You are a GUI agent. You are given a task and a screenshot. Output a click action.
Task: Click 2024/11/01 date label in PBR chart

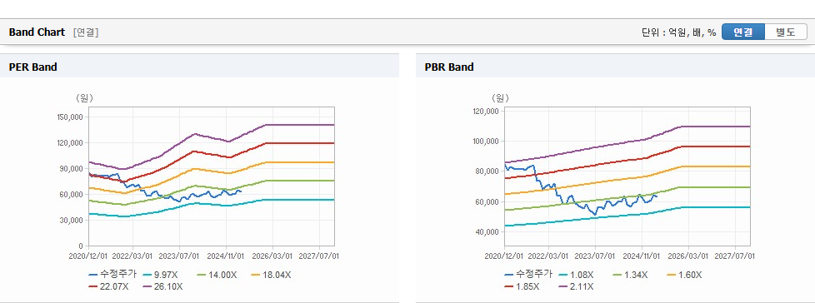coord(642,256)
